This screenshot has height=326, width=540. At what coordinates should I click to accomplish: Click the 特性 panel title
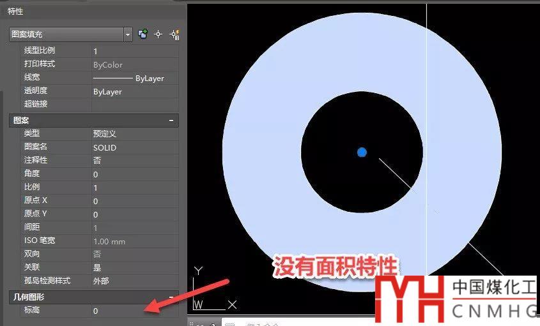15,11
